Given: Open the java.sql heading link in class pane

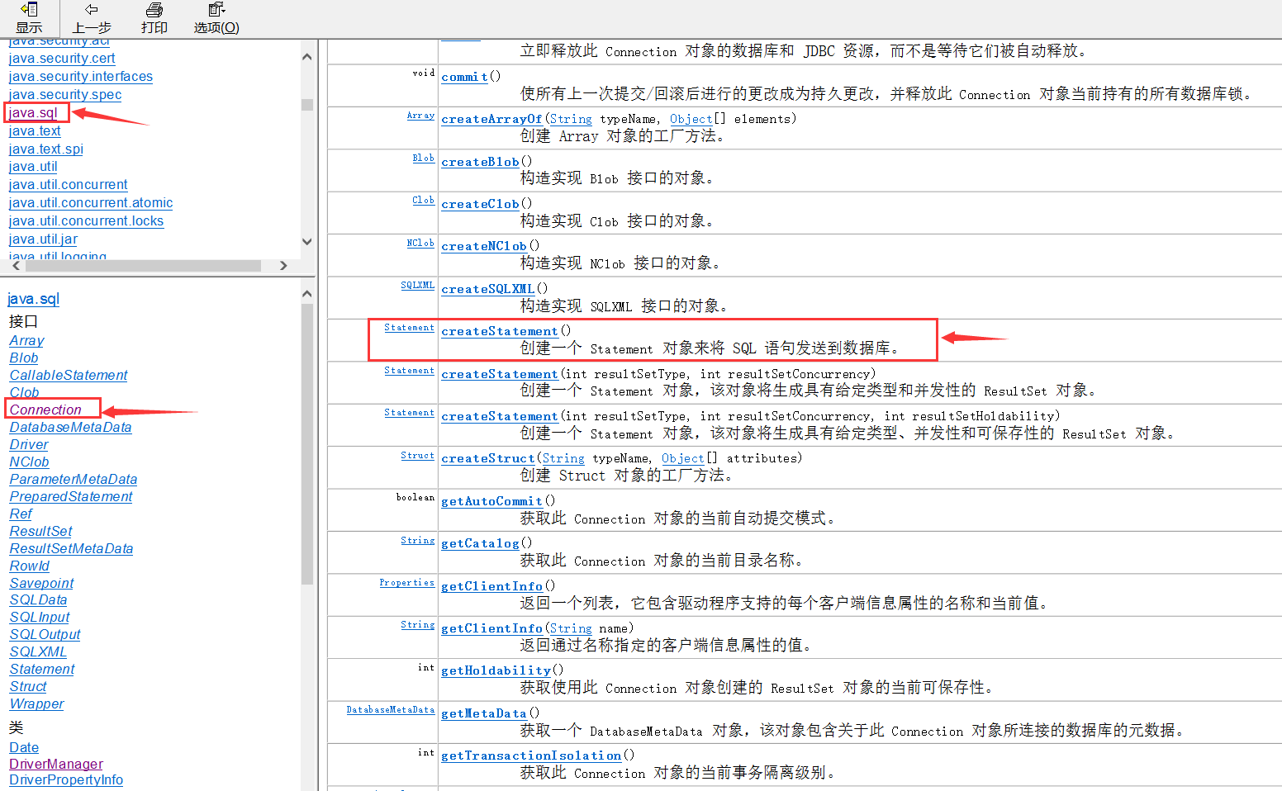Looking at the screenshot, I should coord(34,299).
